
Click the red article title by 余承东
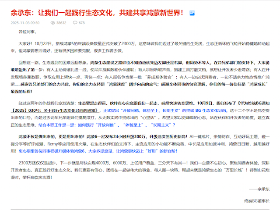(x=96, y=13)
